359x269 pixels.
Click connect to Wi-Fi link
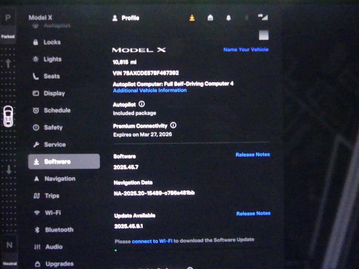(x=152, y=241)
